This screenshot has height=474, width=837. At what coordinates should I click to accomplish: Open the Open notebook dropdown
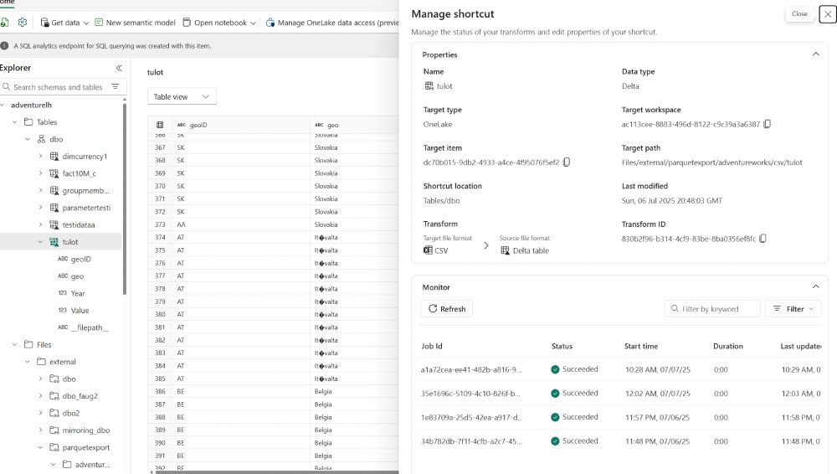click(219, 23)
